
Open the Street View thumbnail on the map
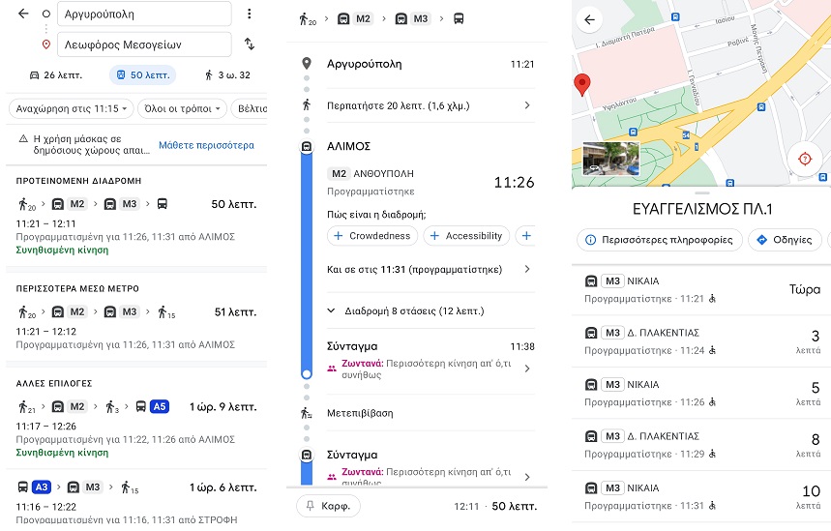610,159
